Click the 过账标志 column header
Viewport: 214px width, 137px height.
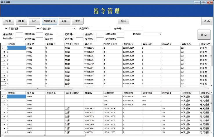click(x=205, y=93)
